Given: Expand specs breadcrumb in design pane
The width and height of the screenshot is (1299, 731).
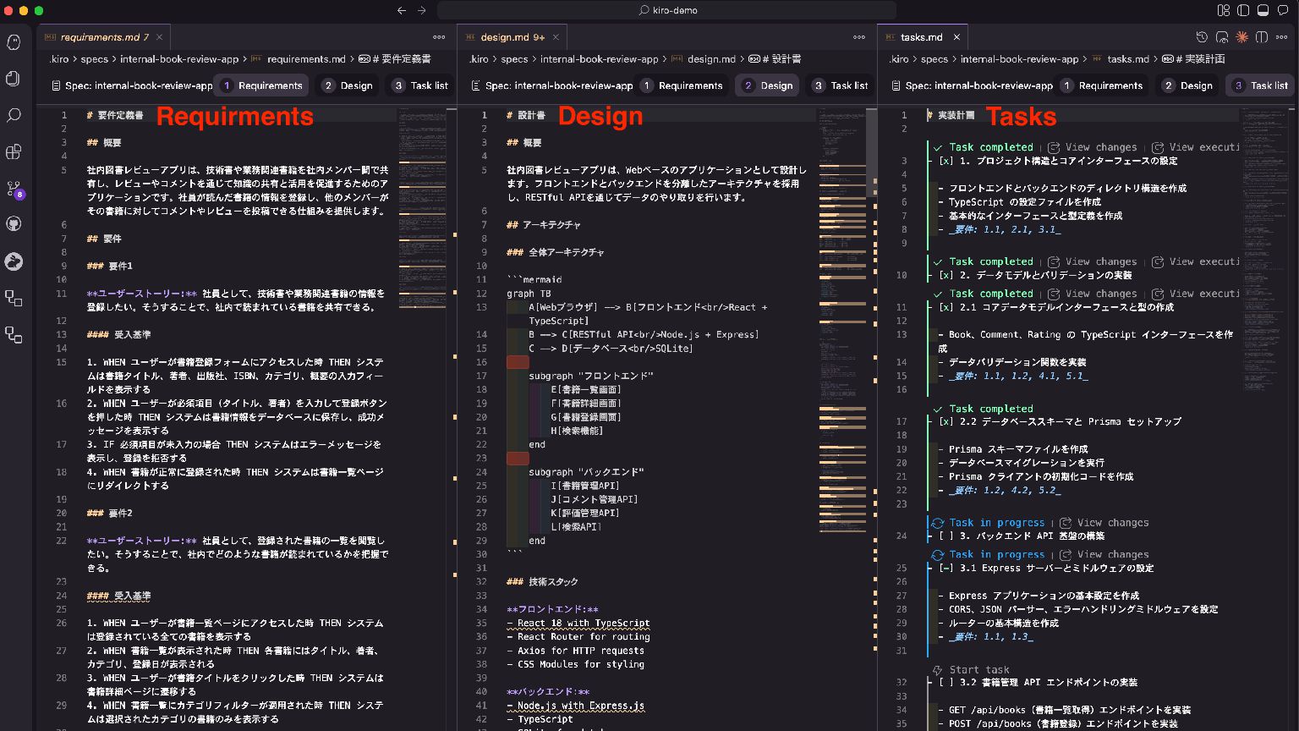Looking at the screenshot, I should click(x=514, y=59).
